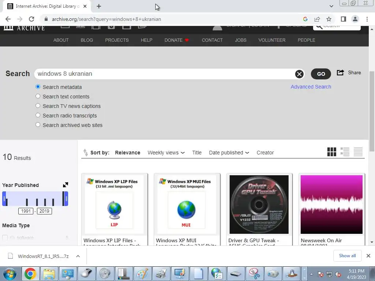Image resolution: width=375 pixels, height=281 pixels.
Task: Click the Chrome icon in the taskbar
Action: [x=30, y=274]
